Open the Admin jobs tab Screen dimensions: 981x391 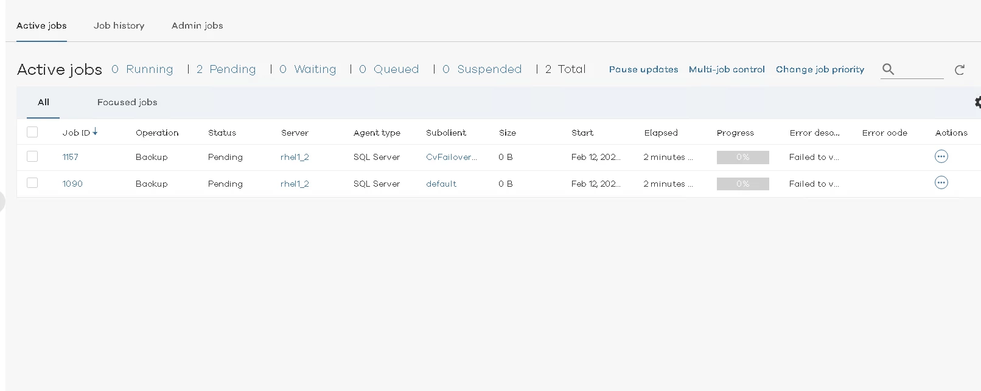tap(197, 26)
